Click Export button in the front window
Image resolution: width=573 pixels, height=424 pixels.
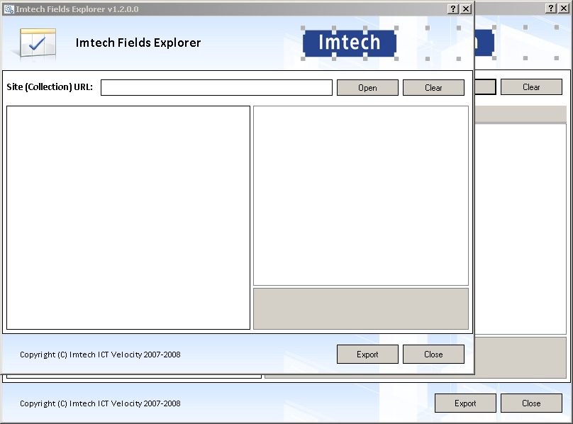(x=367, y=355)
